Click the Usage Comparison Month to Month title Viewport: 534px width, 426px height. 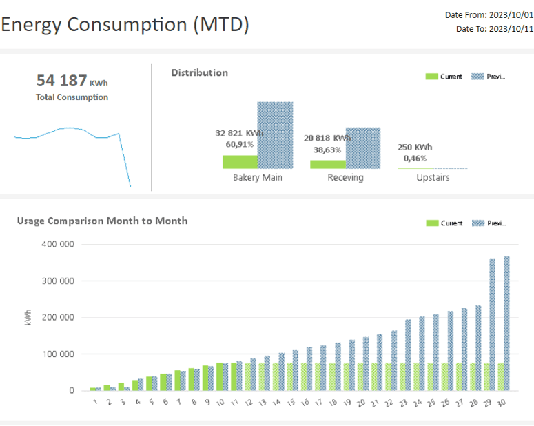(x=102, y=221)
